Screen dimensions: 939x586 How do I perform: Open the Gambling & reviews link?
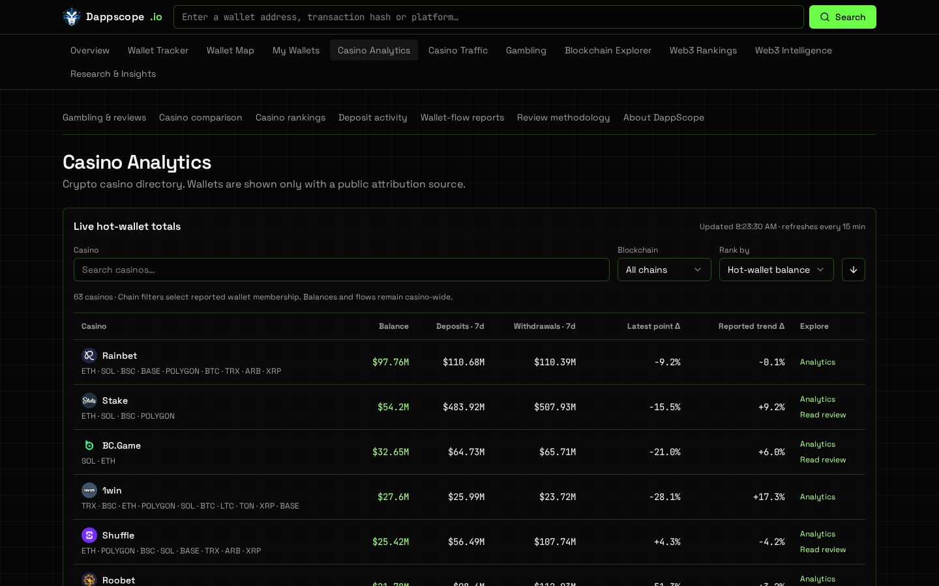[104, 117]
